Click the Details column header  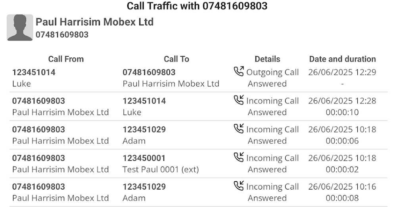[267, 59]
